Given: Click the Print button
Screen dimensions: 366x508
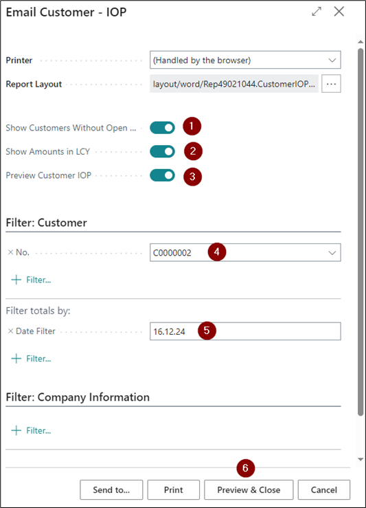Looking at the screenshot, I should [174, 490].
